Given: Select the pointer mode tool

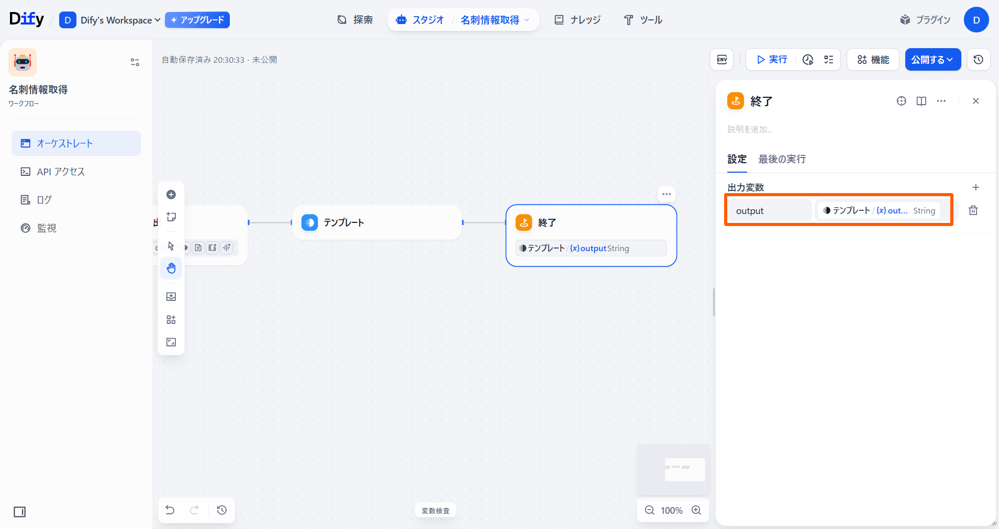Looking at the screenshot, I should (171, 246).
